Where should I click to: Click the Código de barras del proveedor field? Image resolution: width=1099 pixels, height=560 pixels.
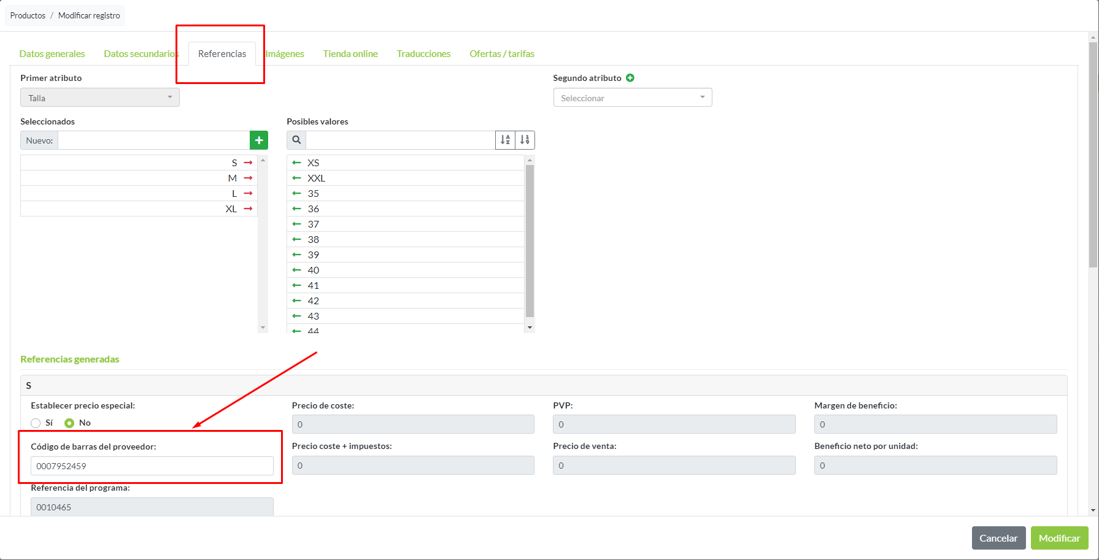[x=152, y=466]
